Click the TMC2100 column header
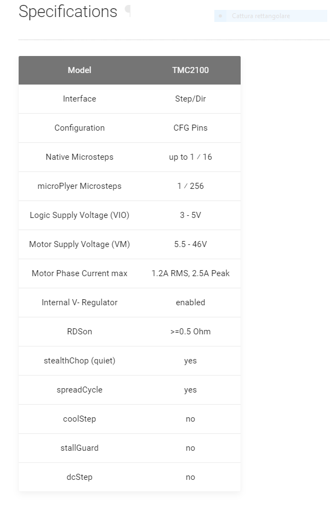330x532 pixels. pyautogui.click(x=190, y=70)
